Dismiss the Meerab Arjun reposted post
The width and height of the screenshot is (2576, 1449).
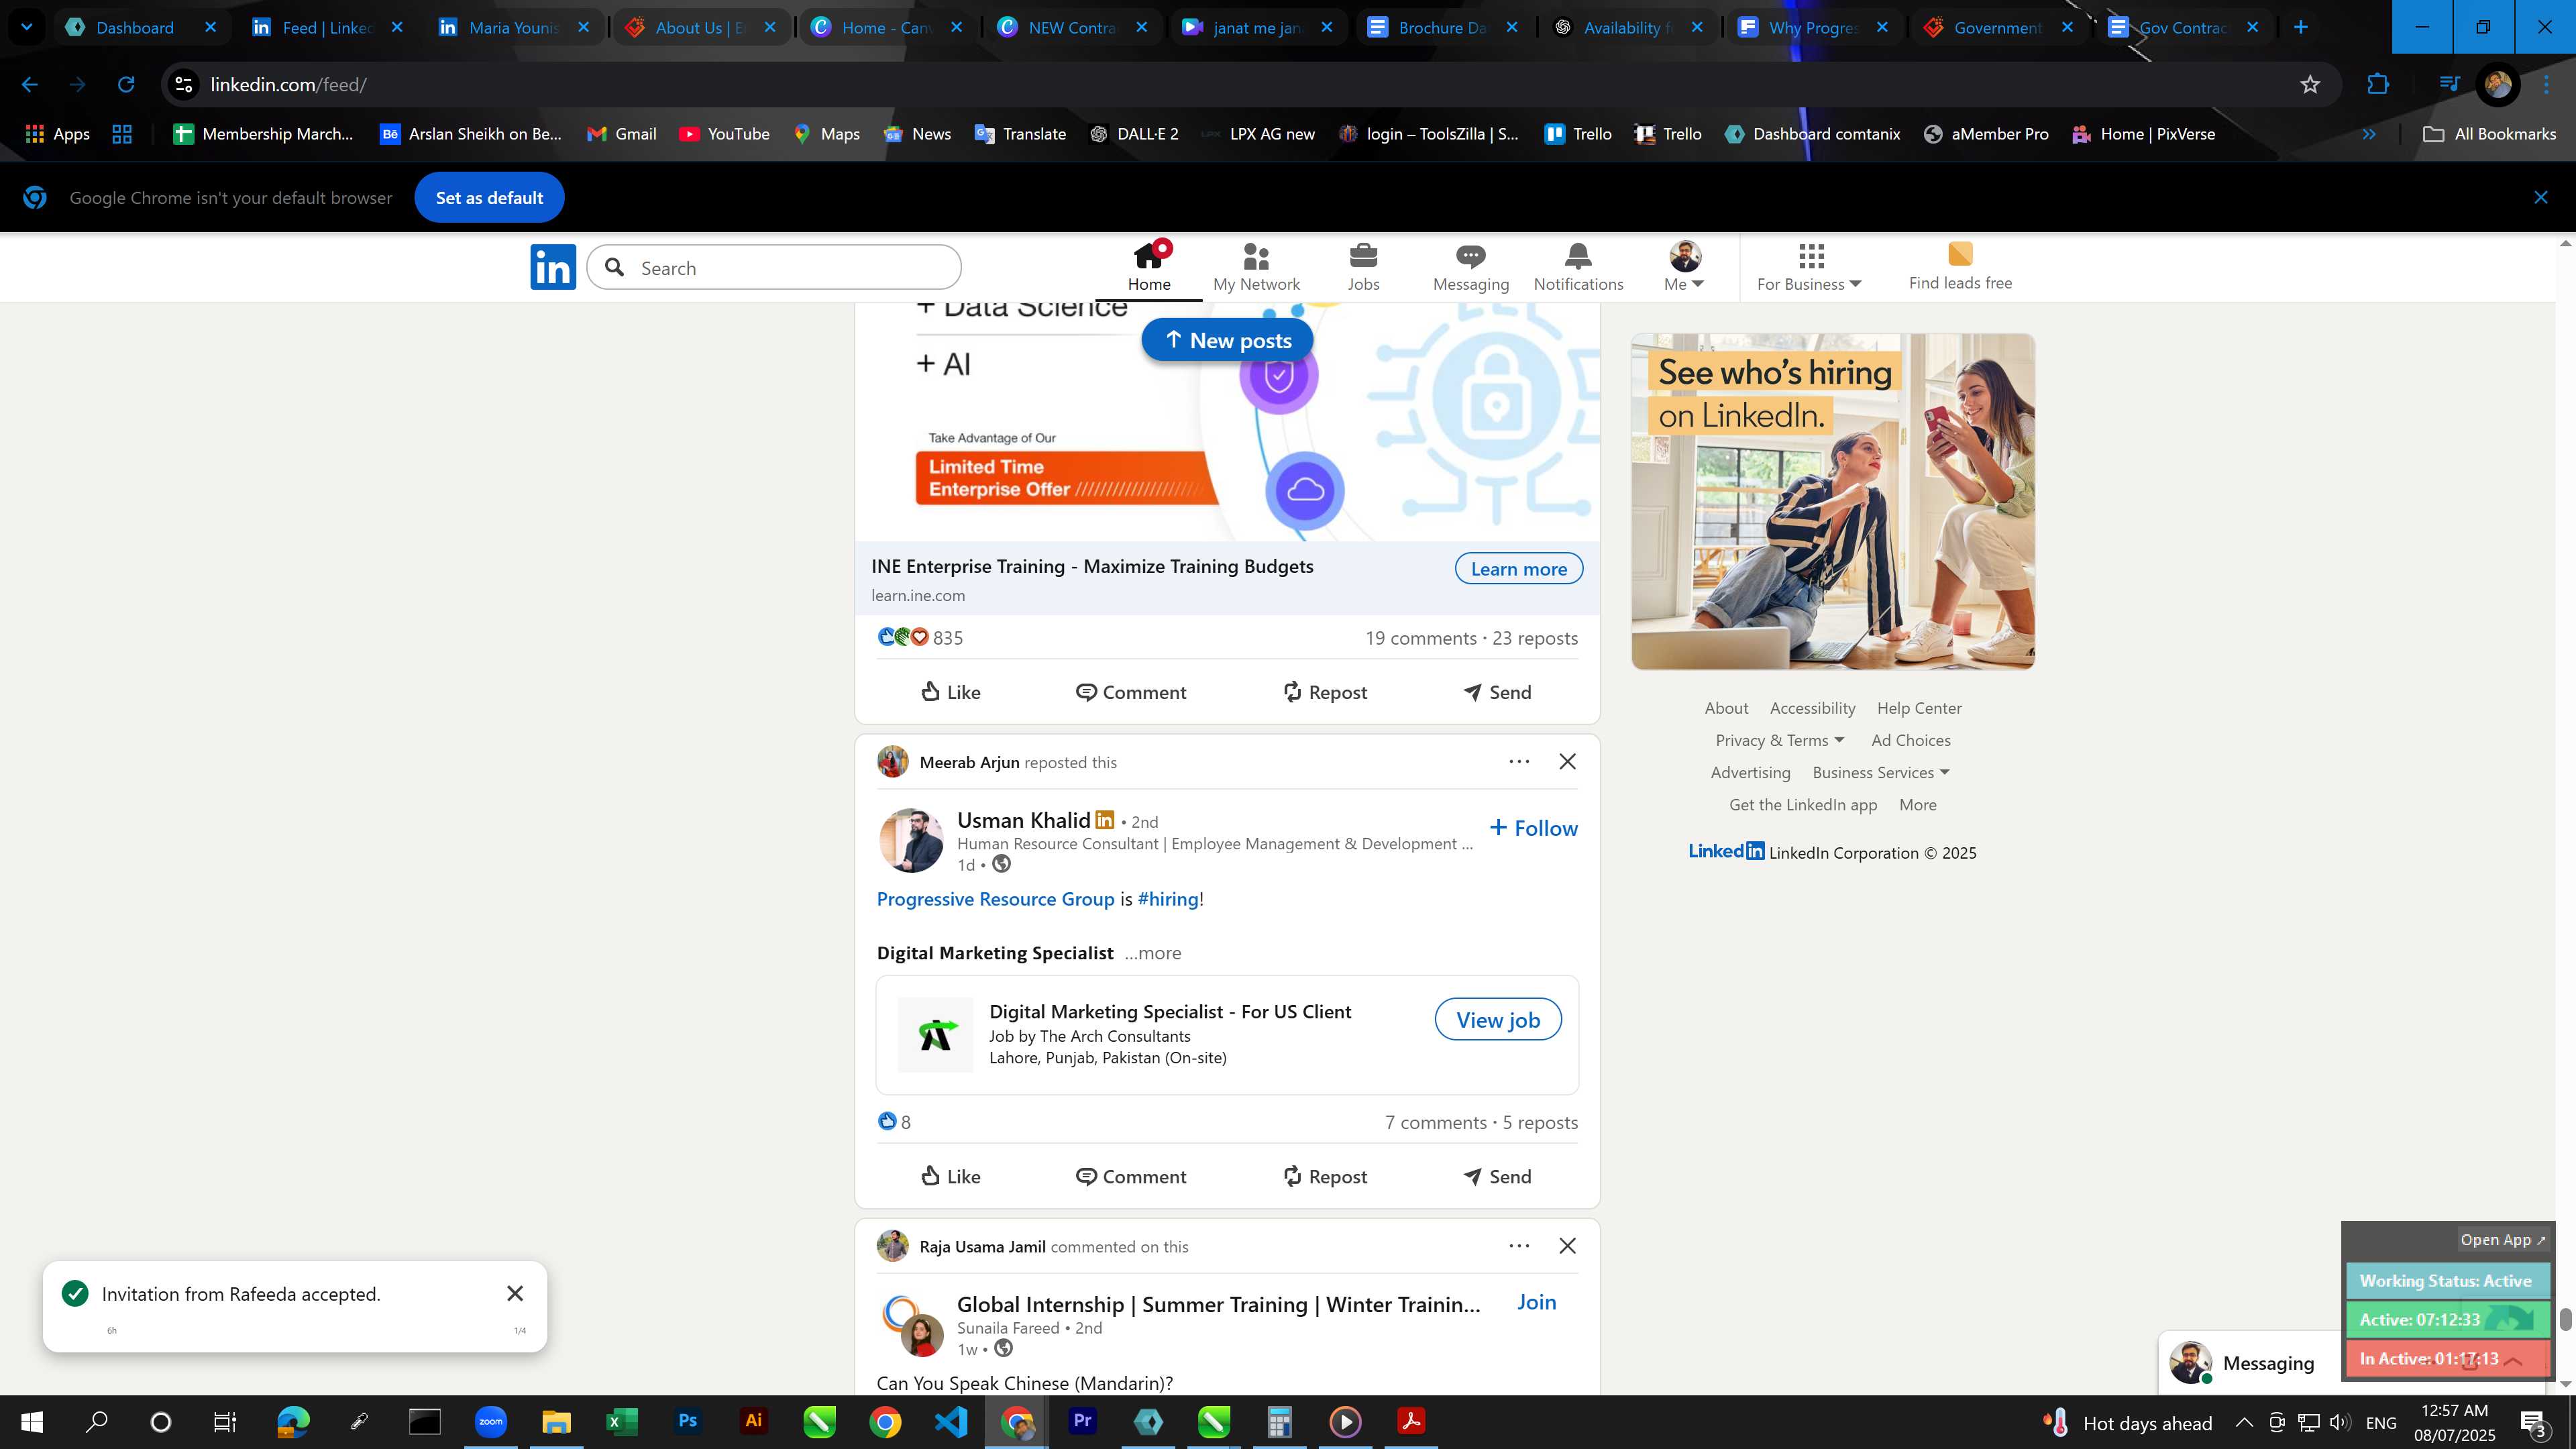(1567, 762)
